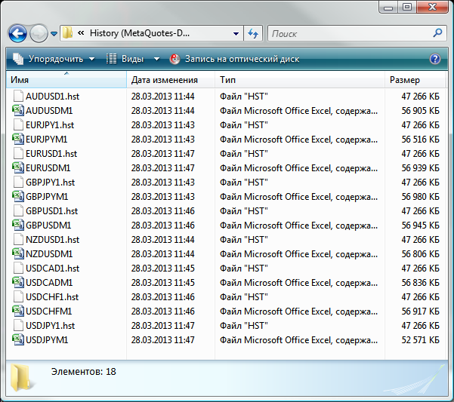Click the size value 56 806 КБ

pyautogui.click(x=421, y=254)
